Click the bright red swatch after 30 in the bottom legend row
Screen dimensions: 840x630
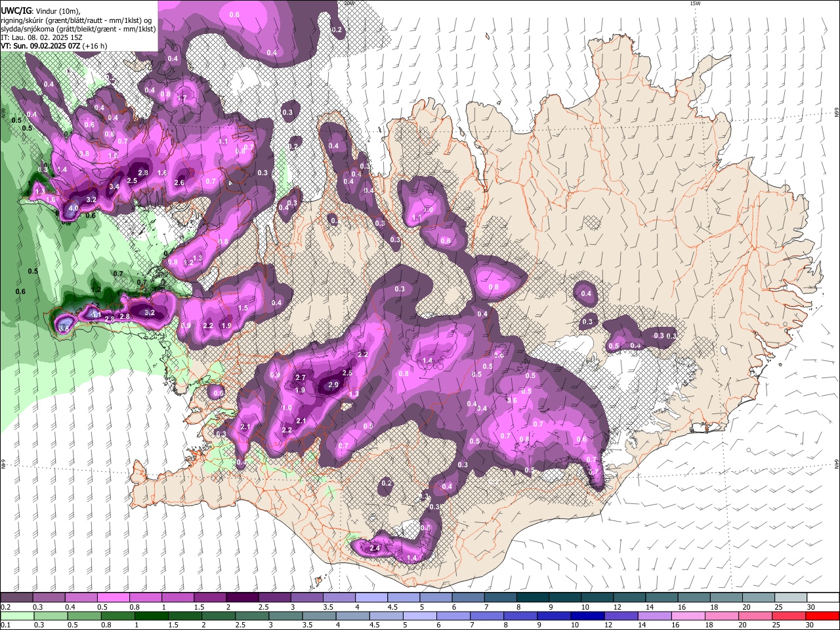click(x=822, y=616)
